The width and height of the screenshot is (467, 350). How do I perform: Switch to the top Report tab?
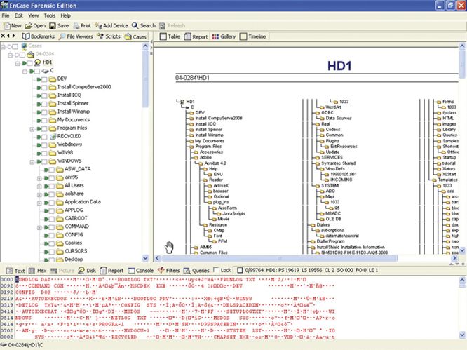click(x=196, y=36)
